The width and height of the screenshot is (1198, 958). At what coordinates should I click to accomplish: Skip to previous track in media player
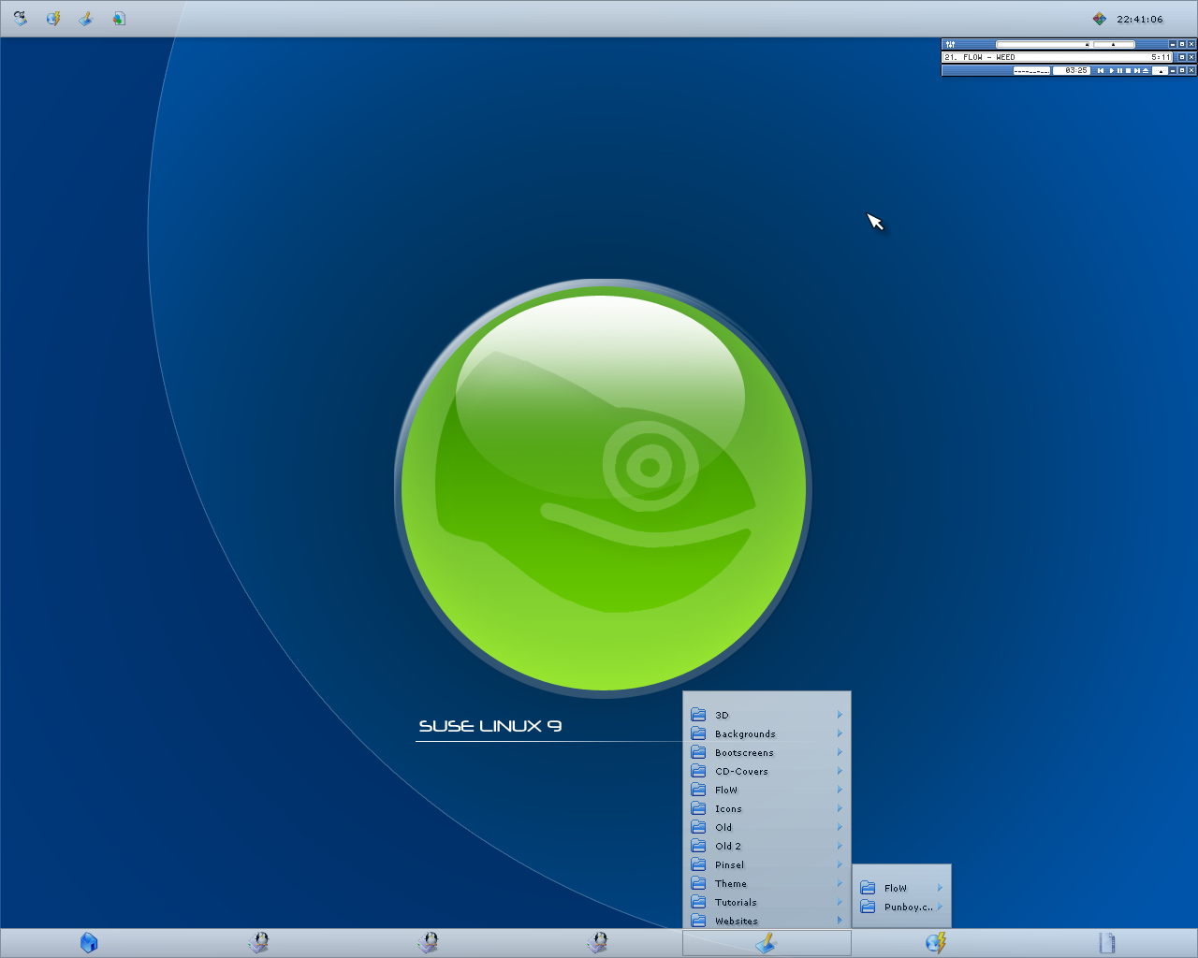pyautogui.click(x=1101, y=70)
